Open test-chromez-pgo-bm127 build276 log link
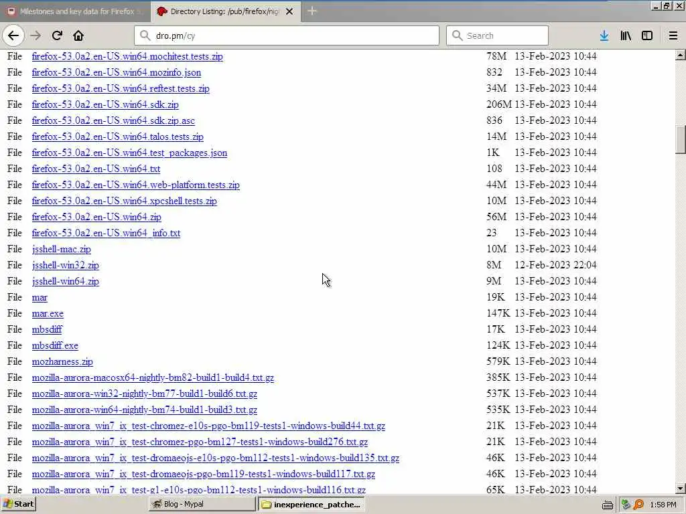The width and height of the screenshot is (686, 514). [x=200, y=442]
